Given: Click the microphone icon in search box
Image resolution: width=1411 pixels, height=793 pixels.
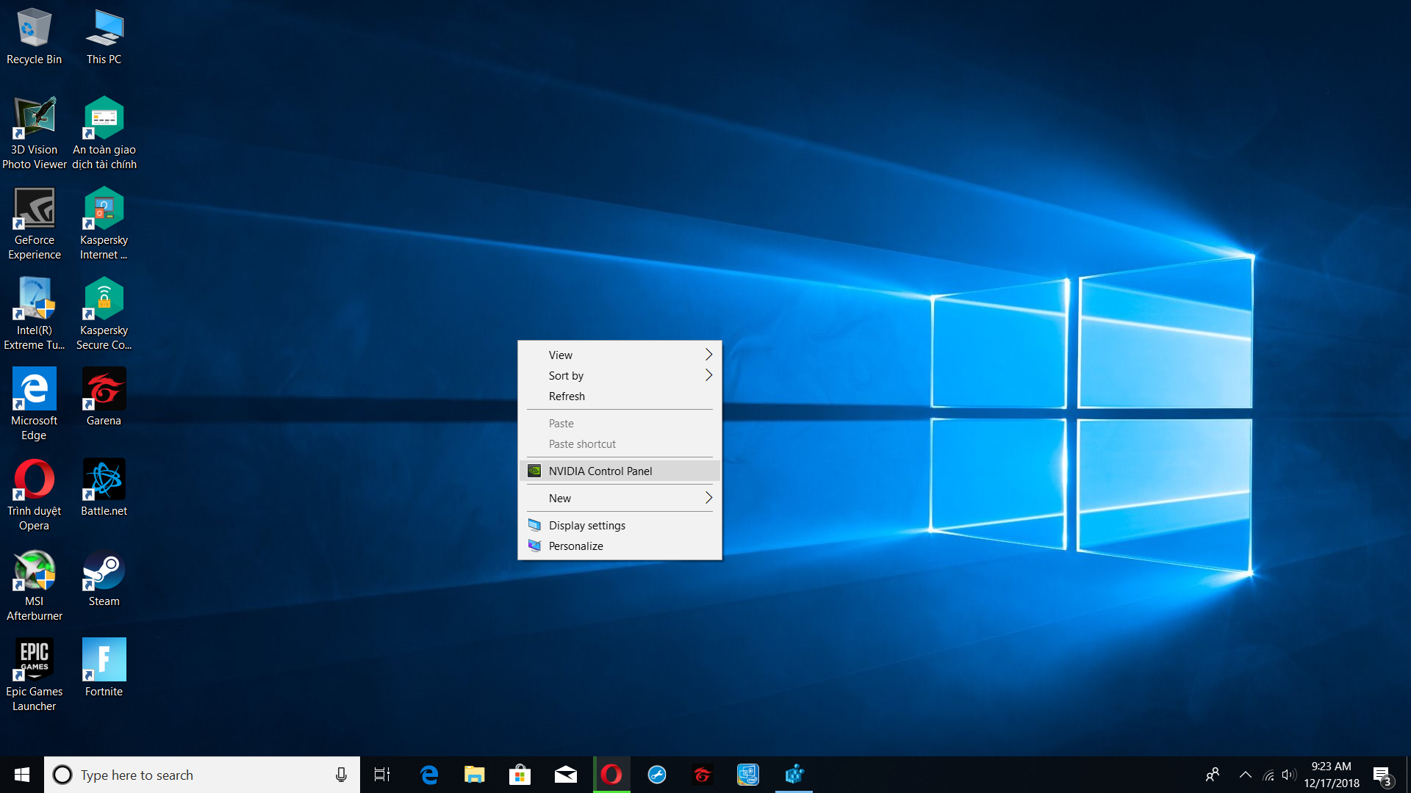Looking at the screenshot, I should click(341, 775).
